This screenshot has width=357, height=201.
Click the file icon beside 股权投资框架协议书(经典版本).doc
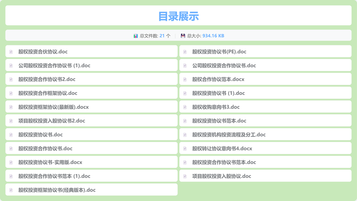coord(11,190)
